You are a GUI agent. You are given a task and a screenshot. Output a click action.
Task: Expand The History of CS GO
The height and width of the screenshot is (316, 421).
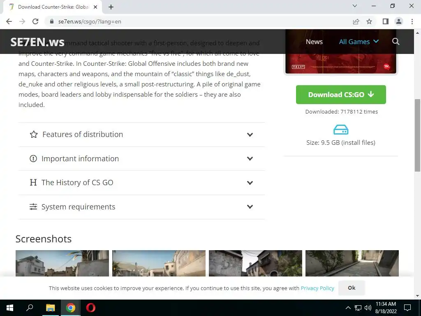click(x=141, y=183)
